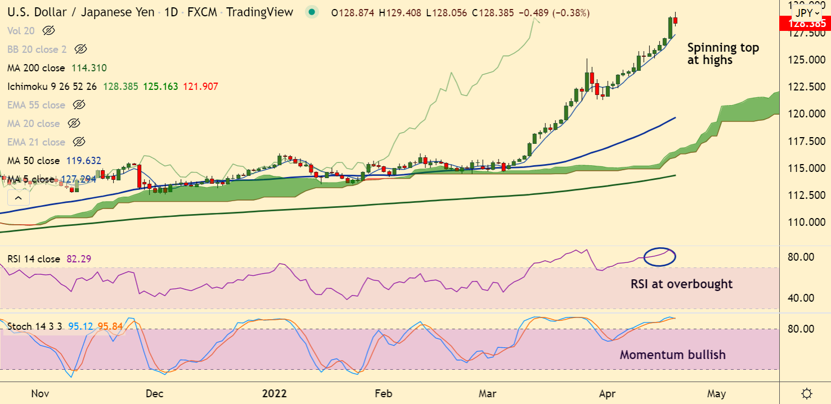Click the Stoch value 95.12
The width and height of the screenshot is (831, 404).
(80, 326)
